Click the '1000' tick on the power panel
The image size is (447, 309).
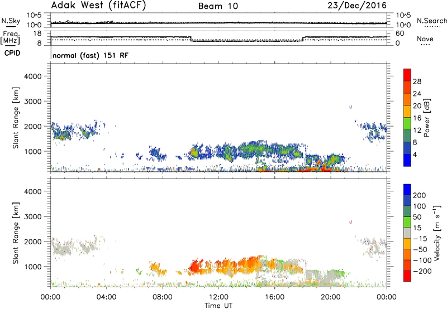pyautogui.click(x=32, y=151)
